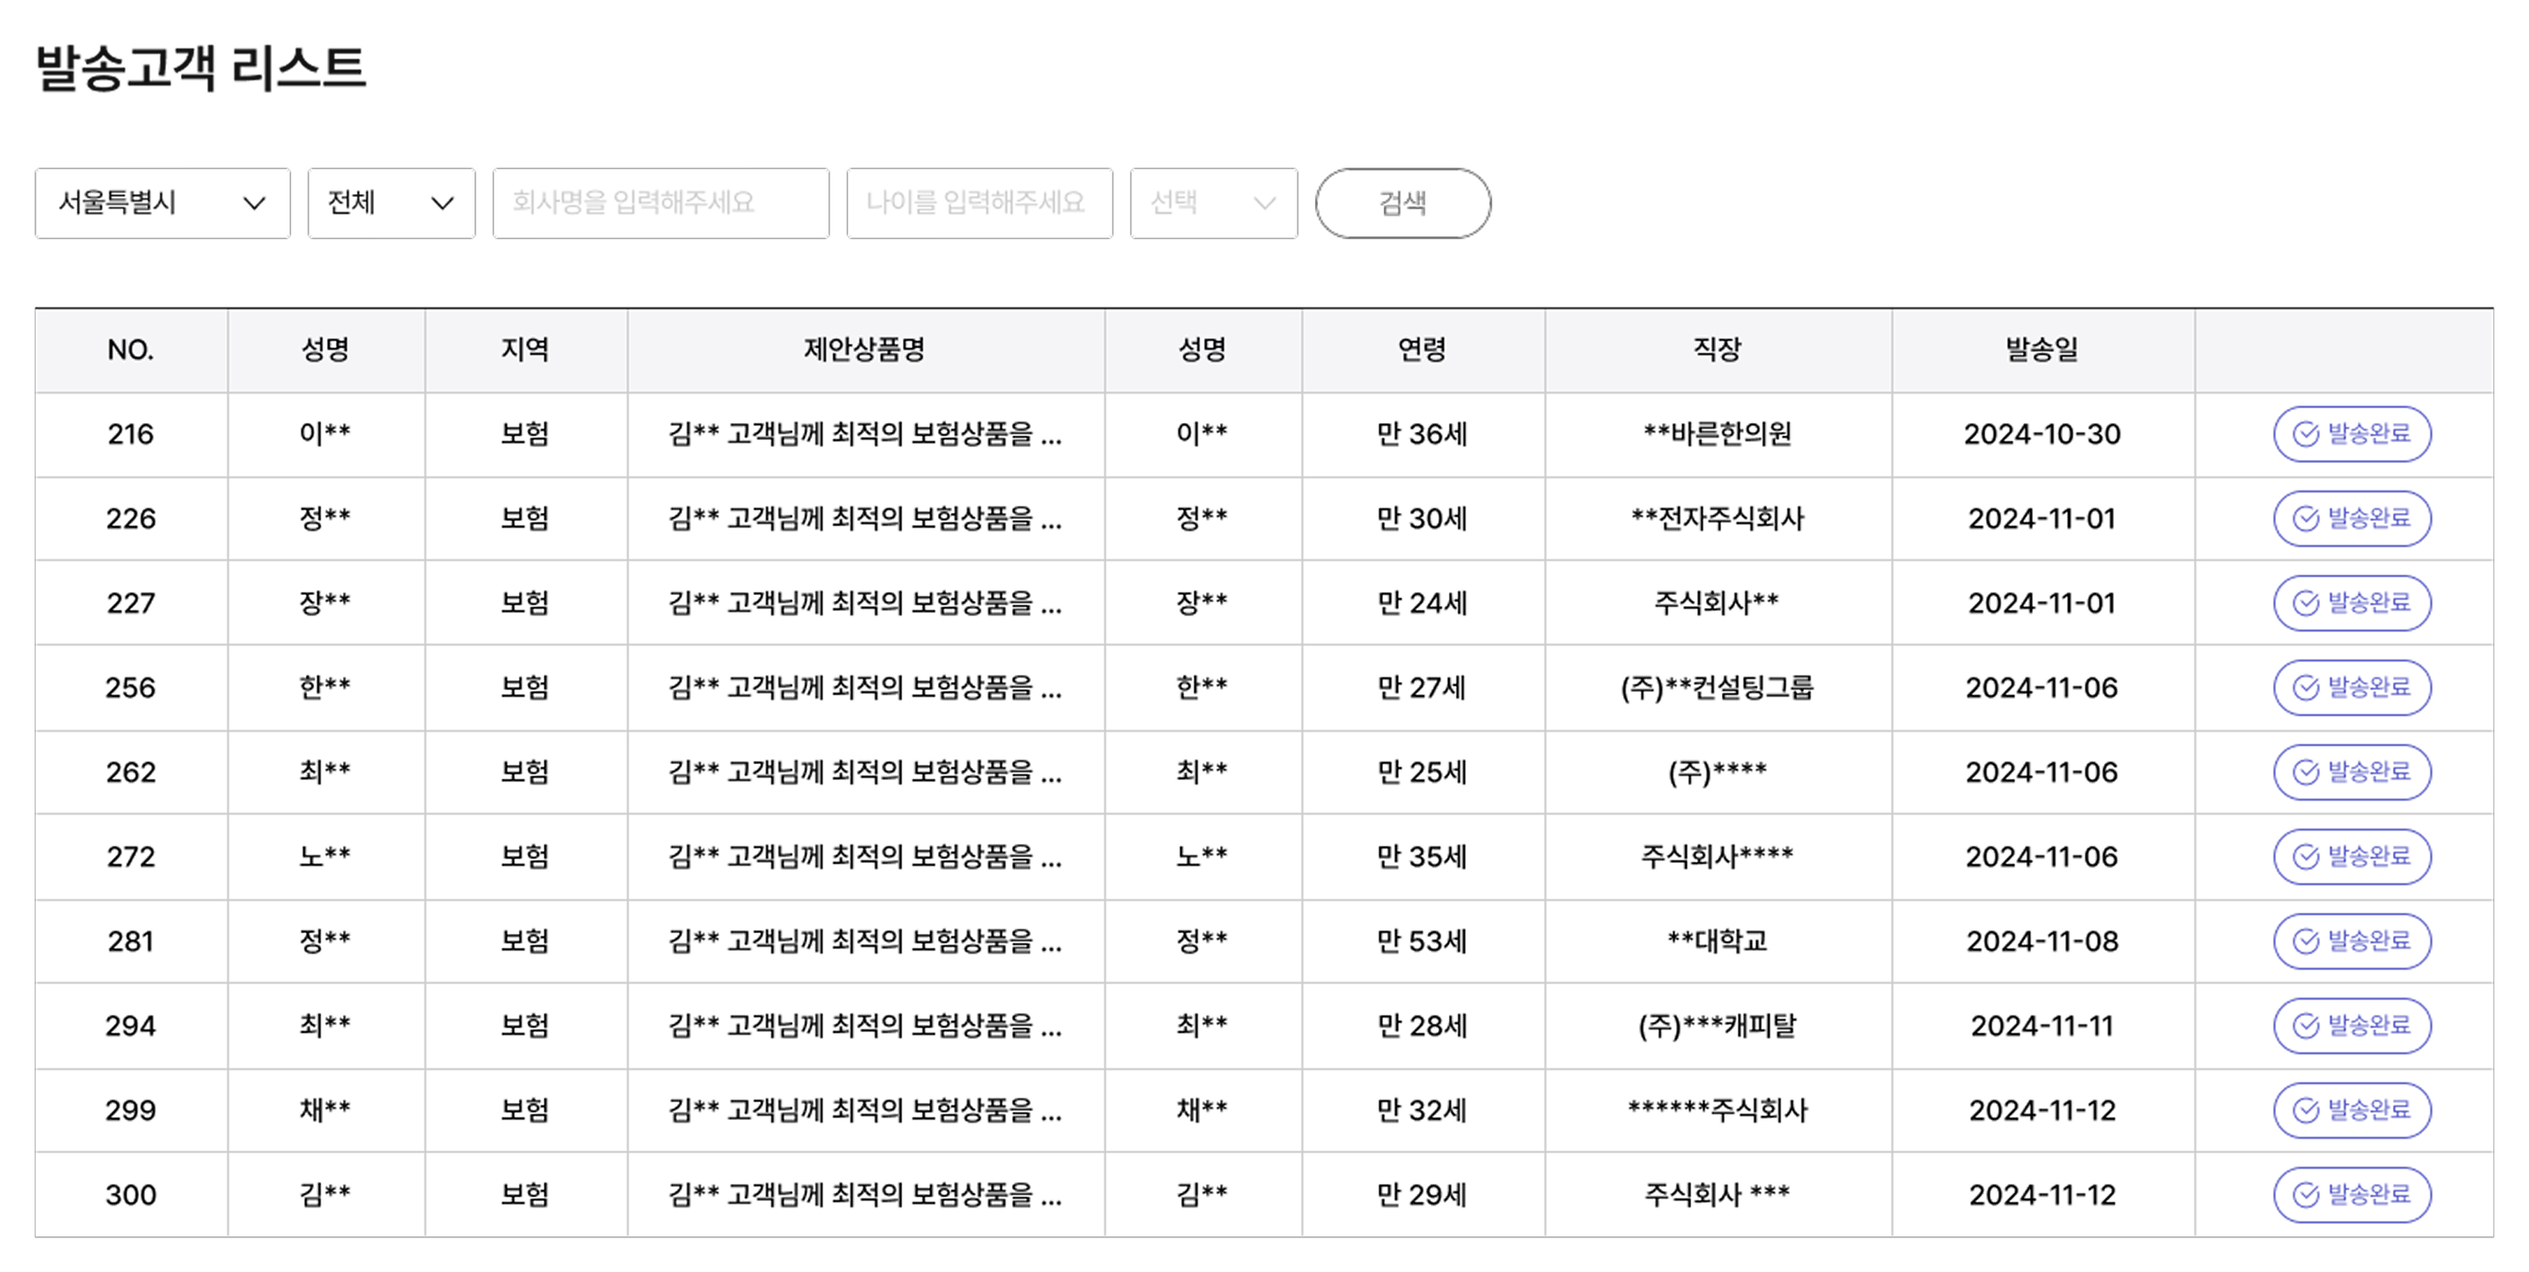Click the 제안상품명 column header
Image resolution: width=2529 pixels, height=1272 pixels.
[865, 350]
